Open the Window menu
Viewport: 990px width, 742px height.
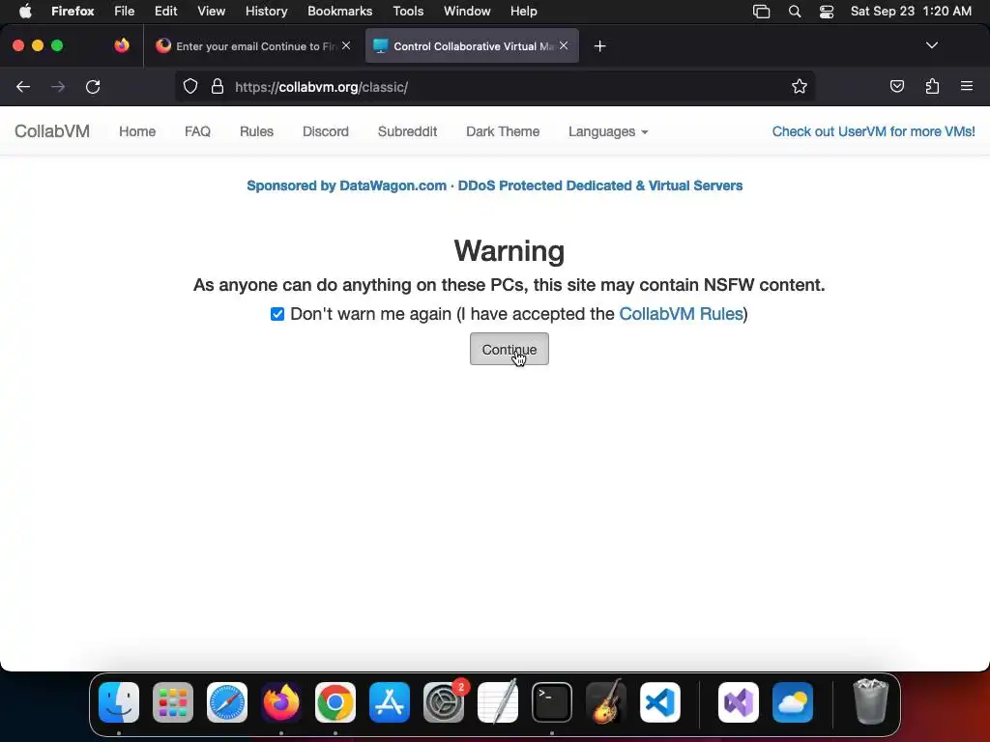point(467,11)
